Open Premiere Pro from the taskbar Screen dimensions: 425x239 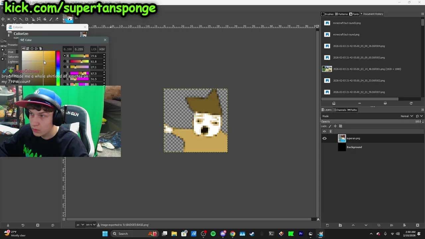tap(301, 234)
